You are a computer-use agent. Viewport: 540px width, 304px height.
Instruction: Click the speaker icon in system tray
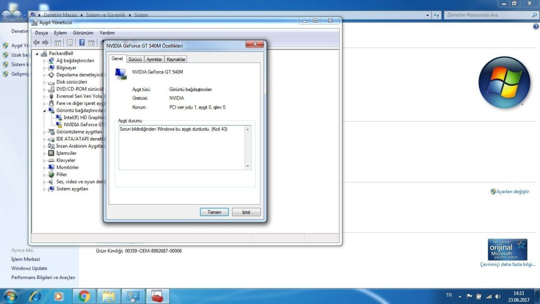click(498, 296)
